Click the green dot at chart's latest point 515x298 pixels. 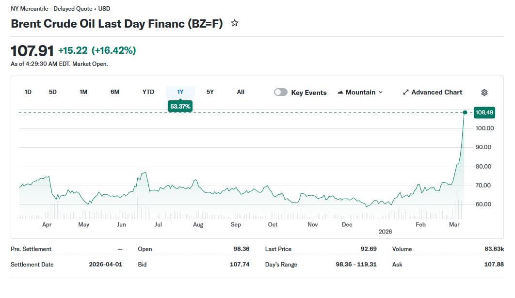[464, 112]
